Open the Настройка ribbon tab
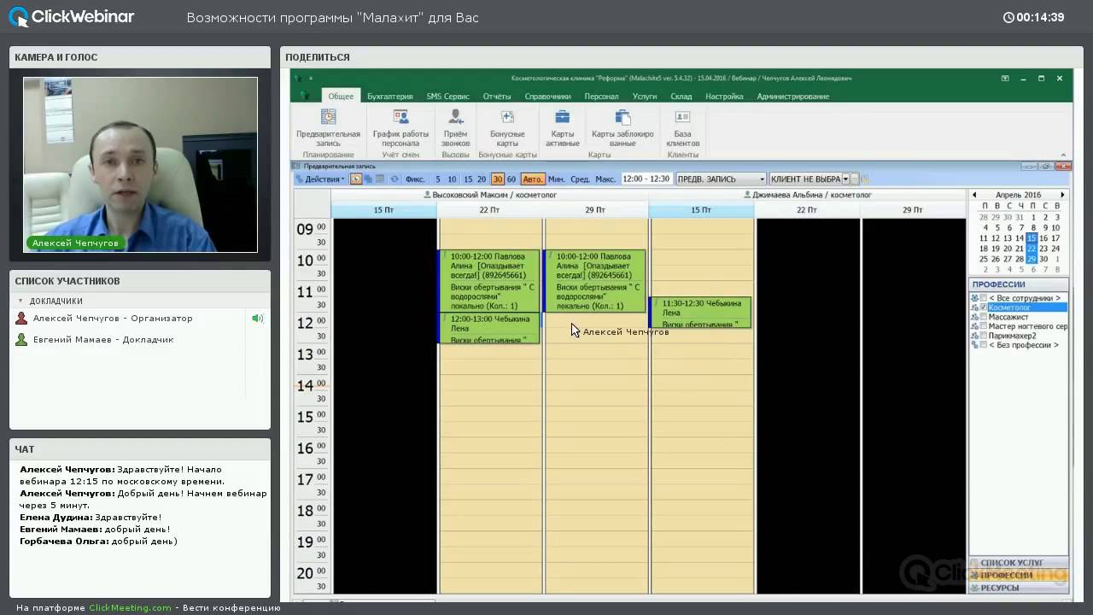This screenshot has height=615, width=1093. click(724, 97)
